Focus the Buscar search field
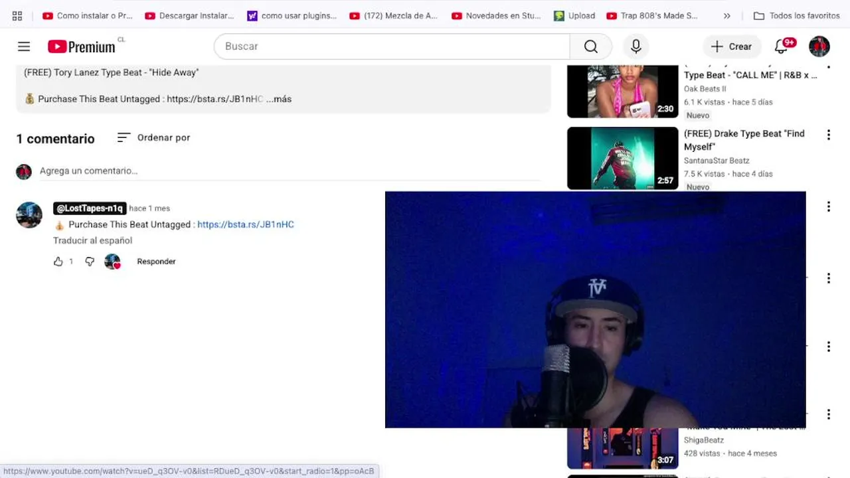This screenshot has height=478, width=850. tap(392, 46)
